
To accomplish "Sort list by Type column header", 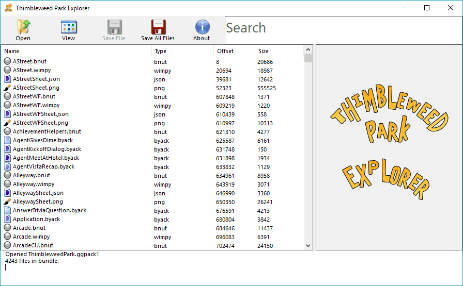I will click(x=182, y=51).
